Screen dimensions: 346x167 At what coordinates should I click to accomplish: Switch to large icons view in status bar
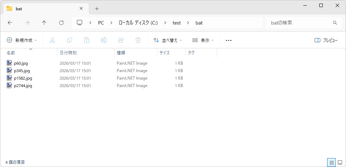pos(340,163)
